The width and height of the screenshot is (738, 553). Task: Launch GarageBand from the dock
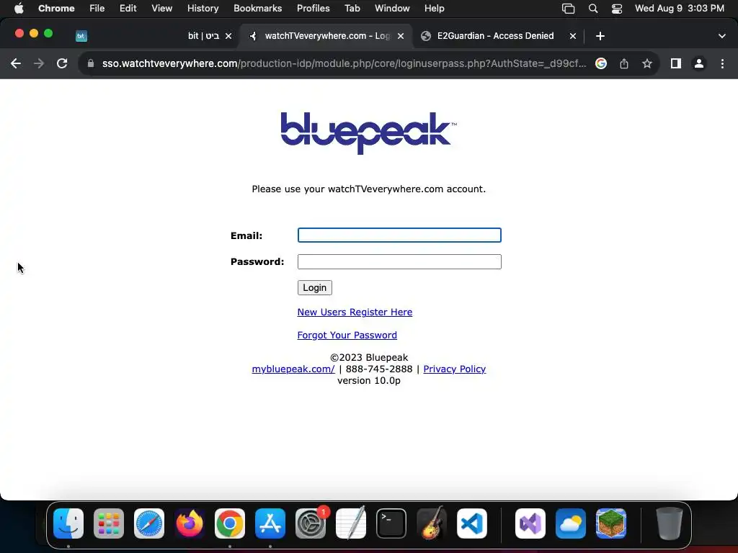432,523
